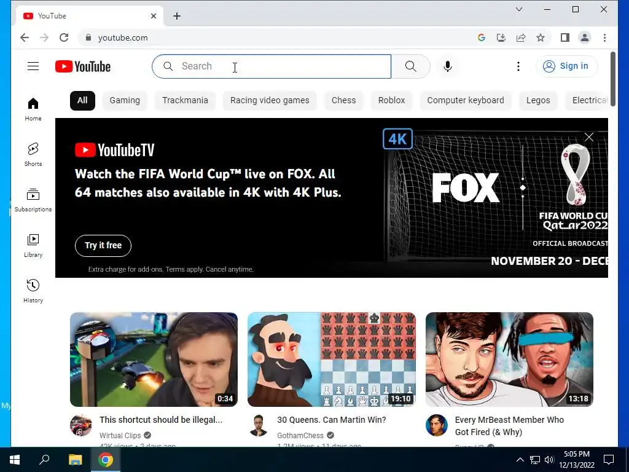Close the YouTube TV ad banner
This screenshot has width=629, height=472.
pos(588,137)
